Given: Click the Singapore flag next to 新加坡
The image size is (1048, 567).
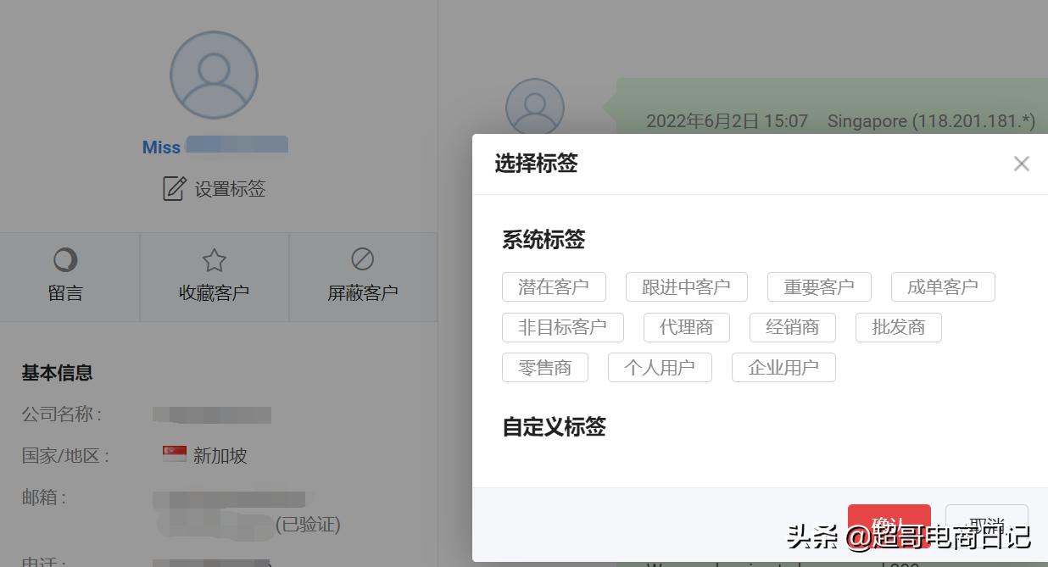Looking at the screenshot, I should click(x=173, y=454).
